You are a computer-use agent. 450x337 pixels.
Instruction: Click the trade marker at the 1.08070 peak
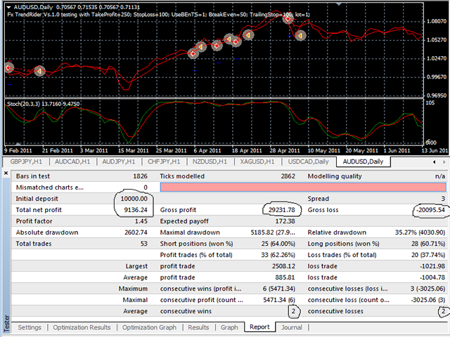point(288,19)
